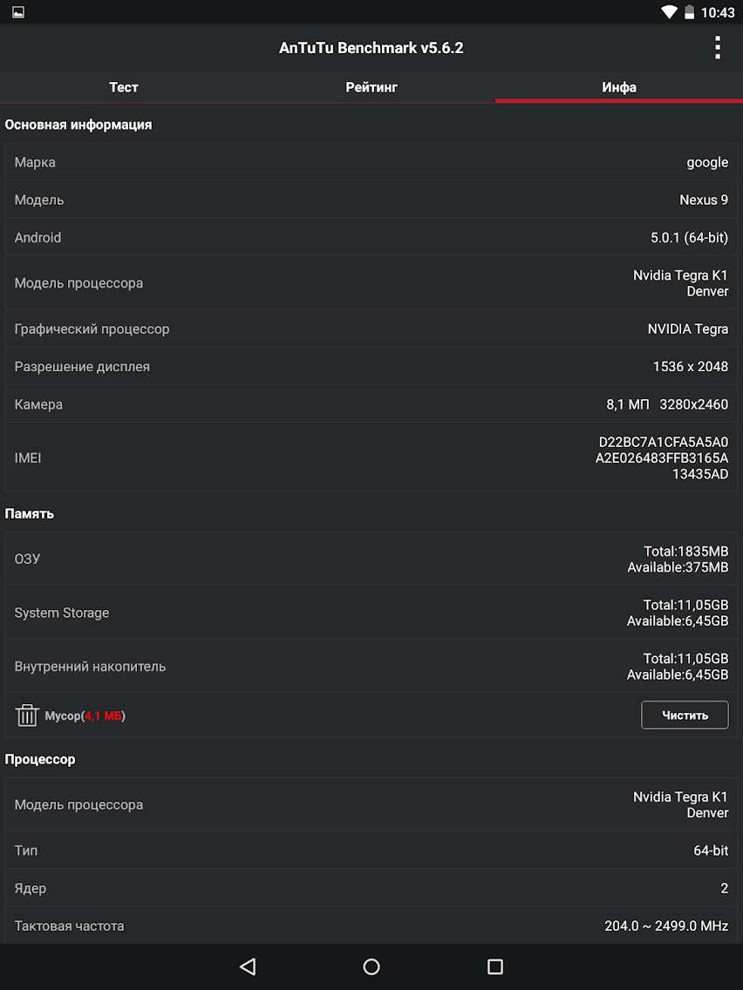Tap the Графический процессор row

371,329
